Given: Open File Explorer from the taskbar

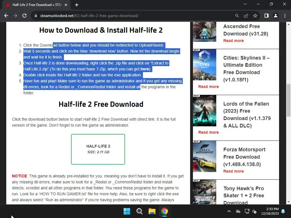Looking at the screenshot, I should 152,211.
